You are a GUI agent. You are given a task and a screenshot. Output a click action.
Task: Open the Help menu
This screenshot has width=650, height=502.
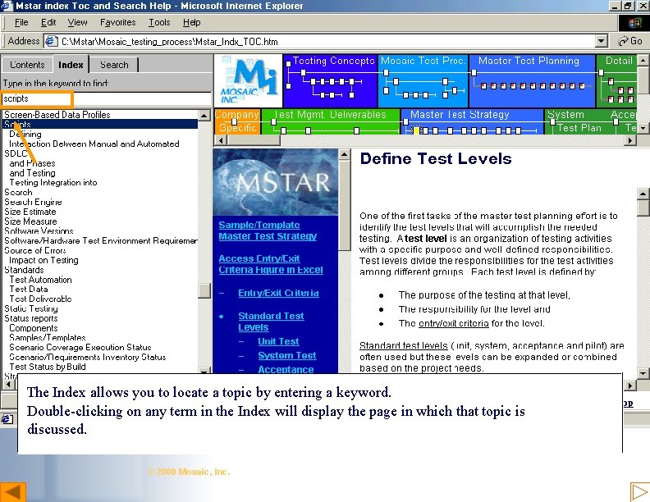coord(191,22)
